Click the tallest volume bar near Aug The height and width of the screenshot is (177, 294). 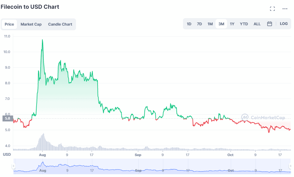coord(43,142)
